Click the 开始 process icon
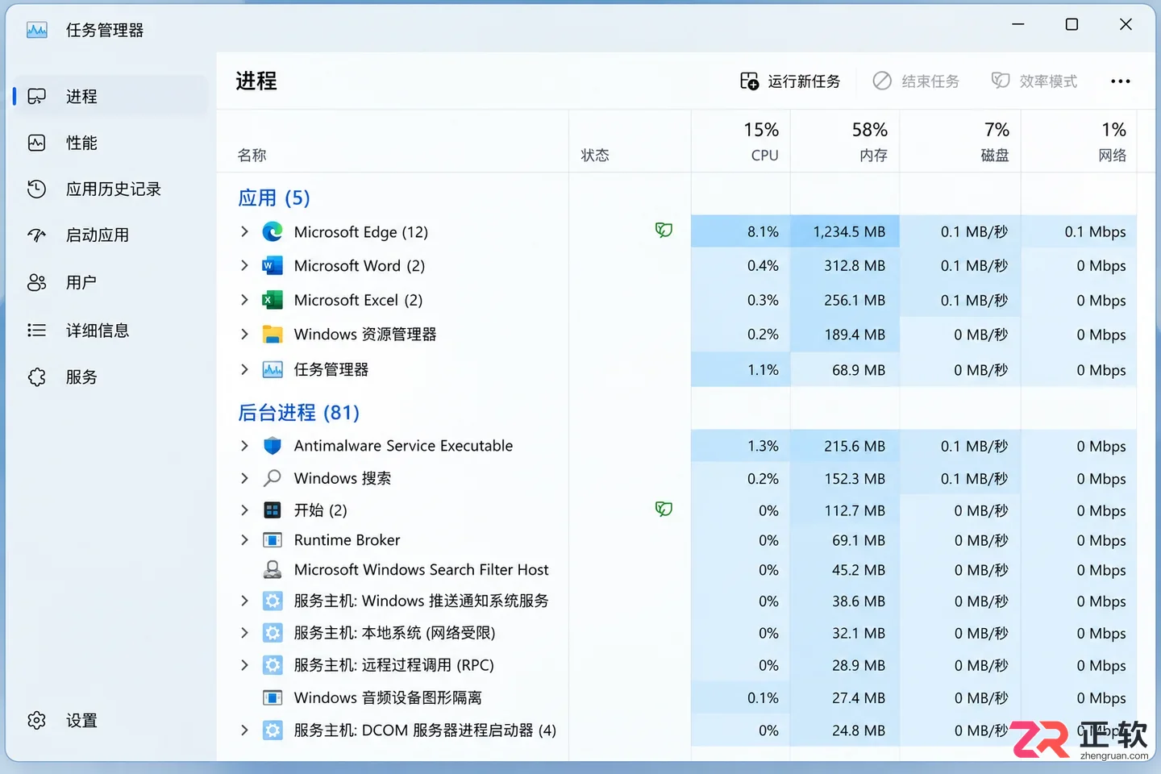The image size is (1161, 774). click(x=273, y=510)
